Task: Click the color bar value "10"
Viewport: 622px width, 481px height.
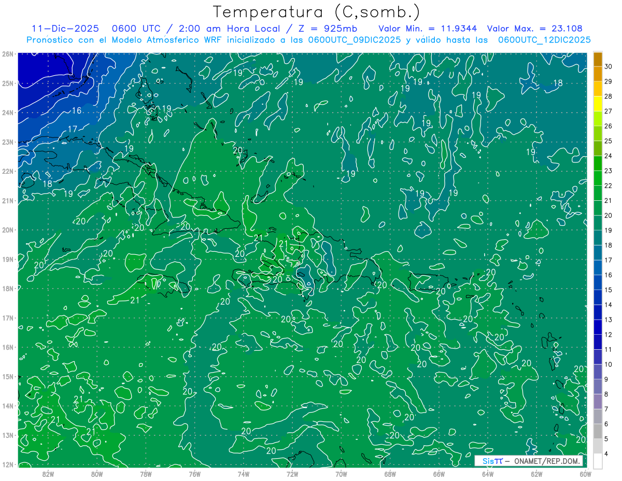Action: point(608,364)
